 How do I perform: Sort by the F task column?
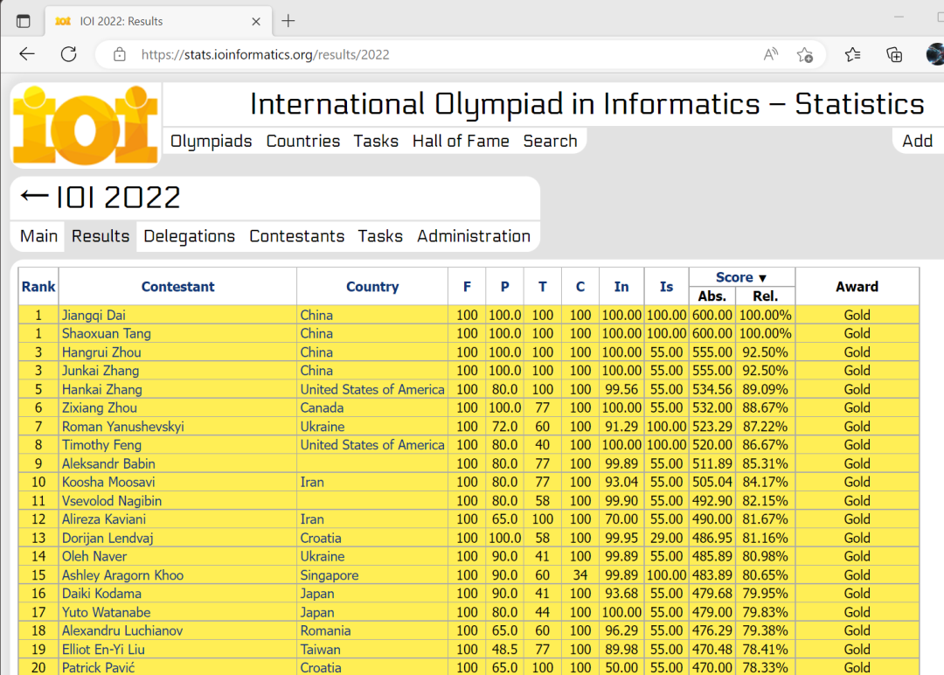tap(467, 287)
